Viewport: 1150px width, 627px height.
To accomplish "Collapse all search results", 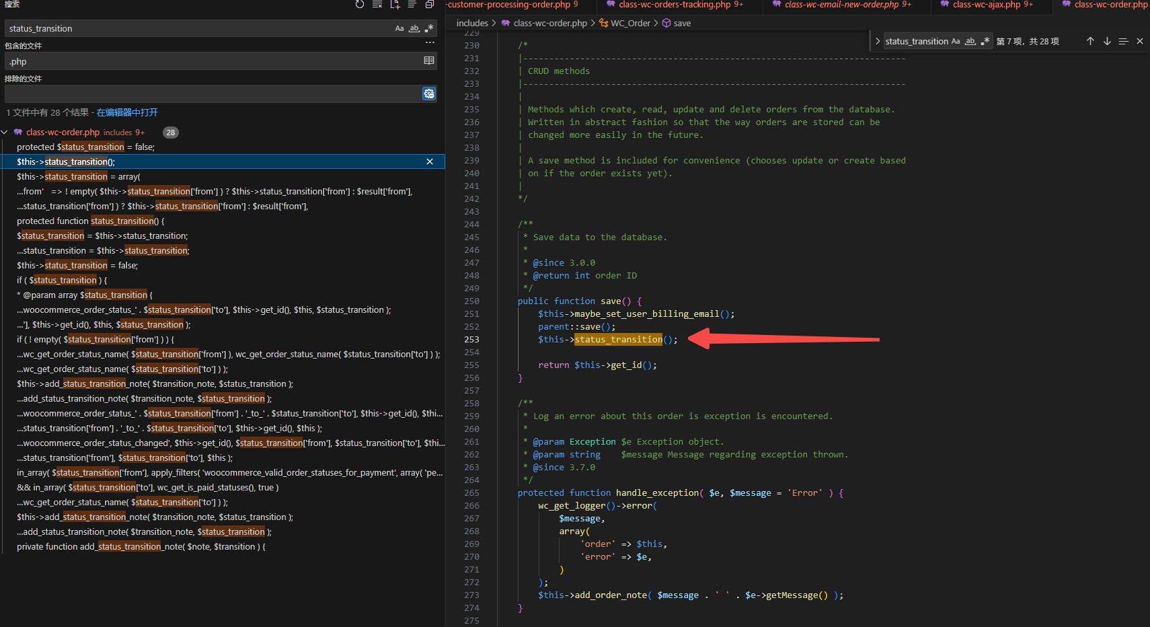I will coord(430,5).
